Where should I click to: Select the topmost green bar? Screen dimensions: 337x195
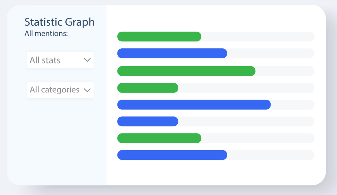point(159,36)
